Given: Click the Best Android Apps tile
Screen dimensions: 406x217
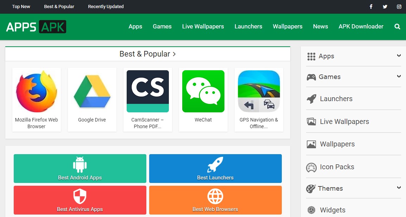Looking at the screenshot, I should (80, 169).
